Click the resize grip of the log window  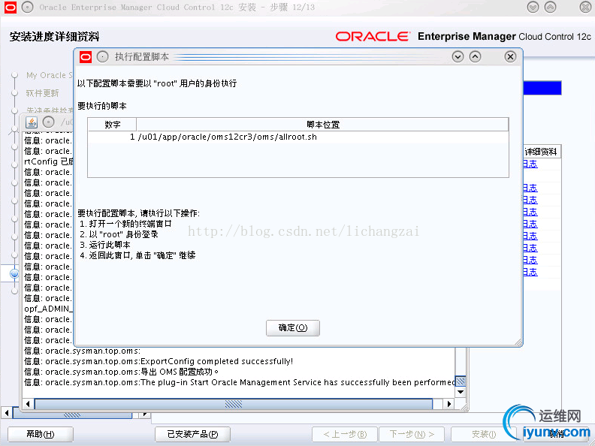click(x=464, y=408)
